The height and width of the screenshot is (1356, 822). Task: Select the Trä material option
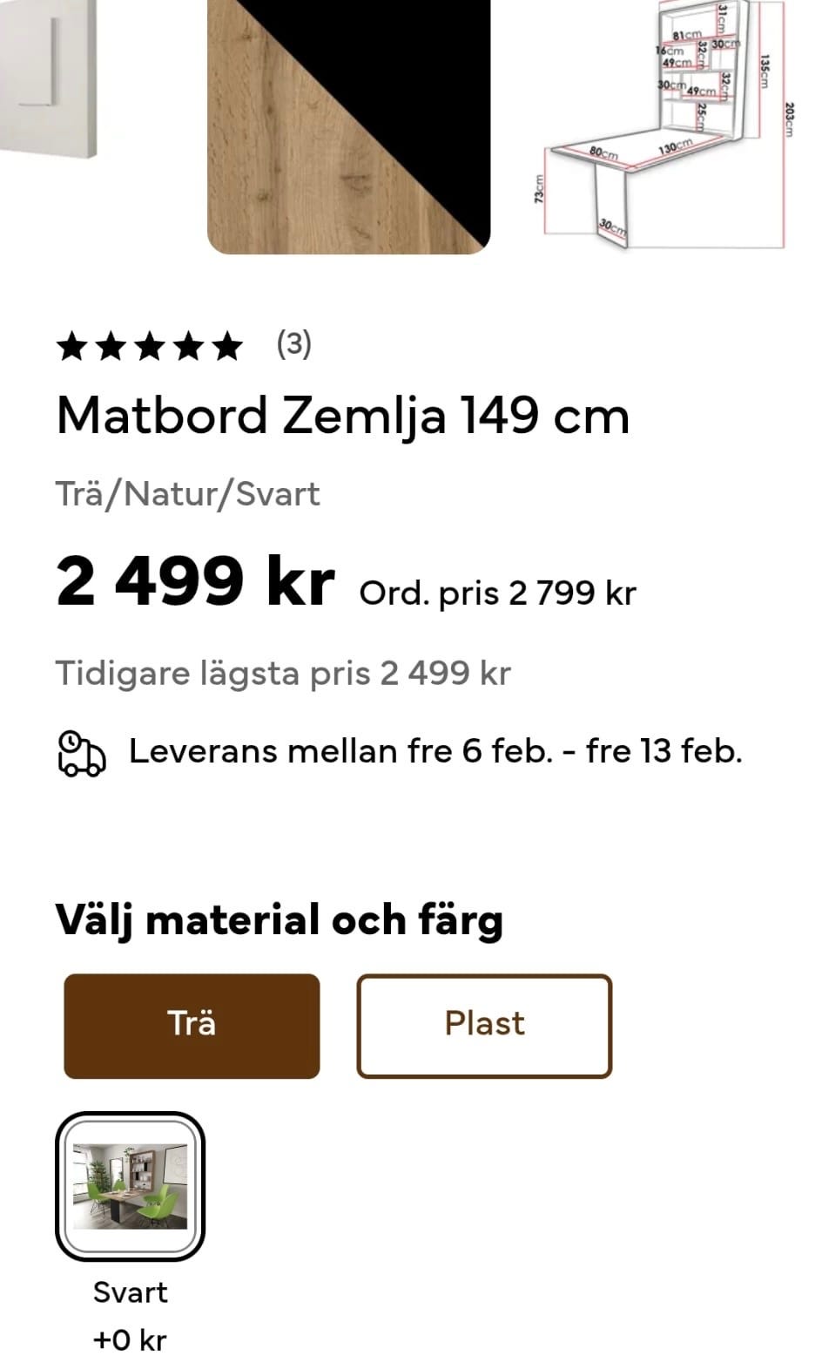pos(192,1026)
